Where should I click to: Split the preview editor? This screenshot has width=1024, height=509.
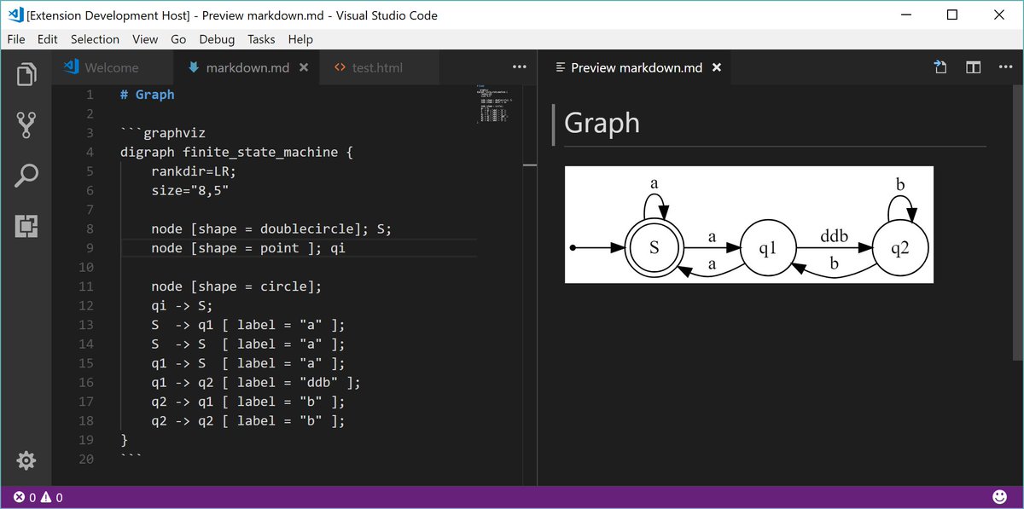click(x=973, y=67)
